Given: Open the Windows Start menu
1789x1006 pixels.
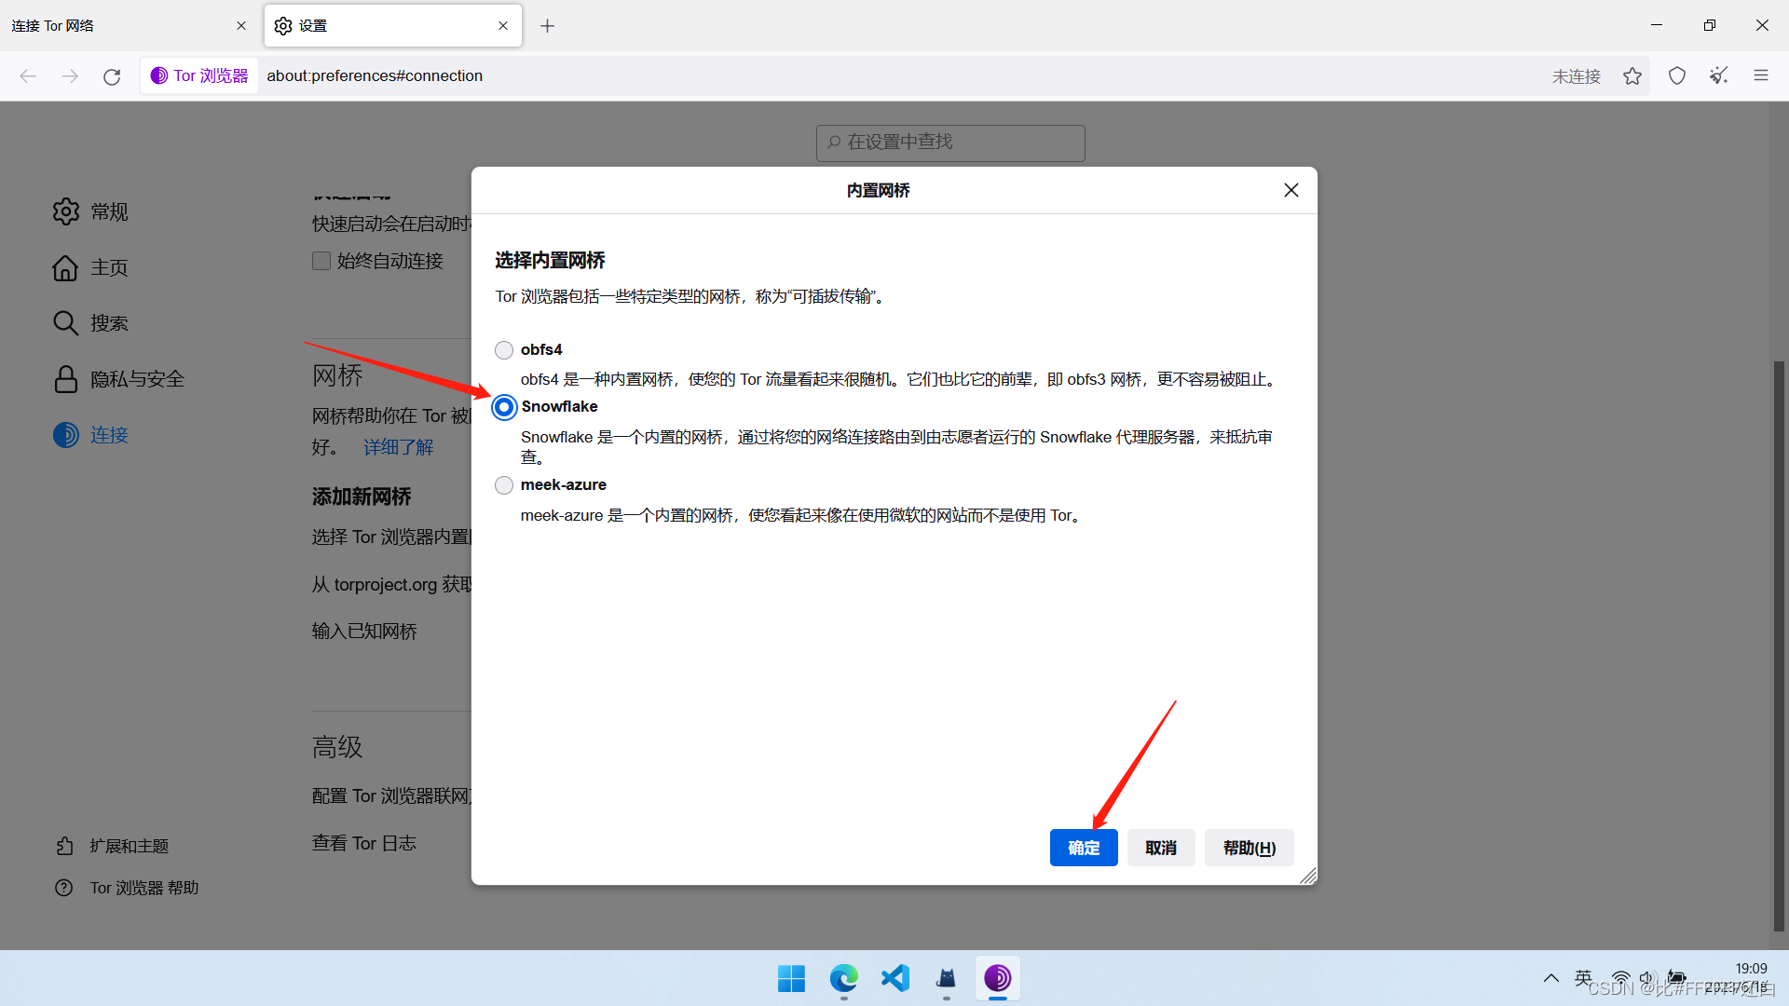Looking at the screenshot, I should click(791, 978).
